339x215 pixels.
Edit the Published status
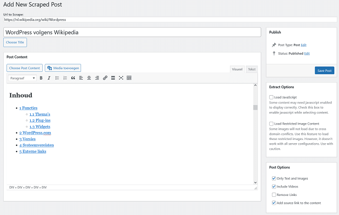(x=307, y=54)
